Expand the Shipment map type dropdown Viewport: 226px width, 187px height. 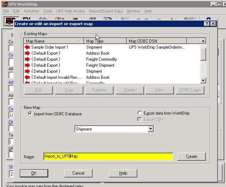(150, 129)
